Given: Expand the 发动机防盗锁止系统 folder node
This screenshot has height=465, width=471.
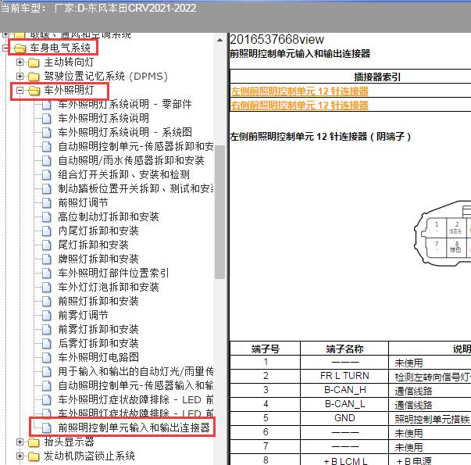Looking at the screenshot, I should pyautogui.click(x=20, y=456).
